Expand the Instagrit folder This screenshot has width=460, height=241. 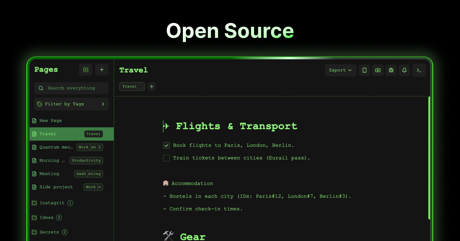coord(52,203)
